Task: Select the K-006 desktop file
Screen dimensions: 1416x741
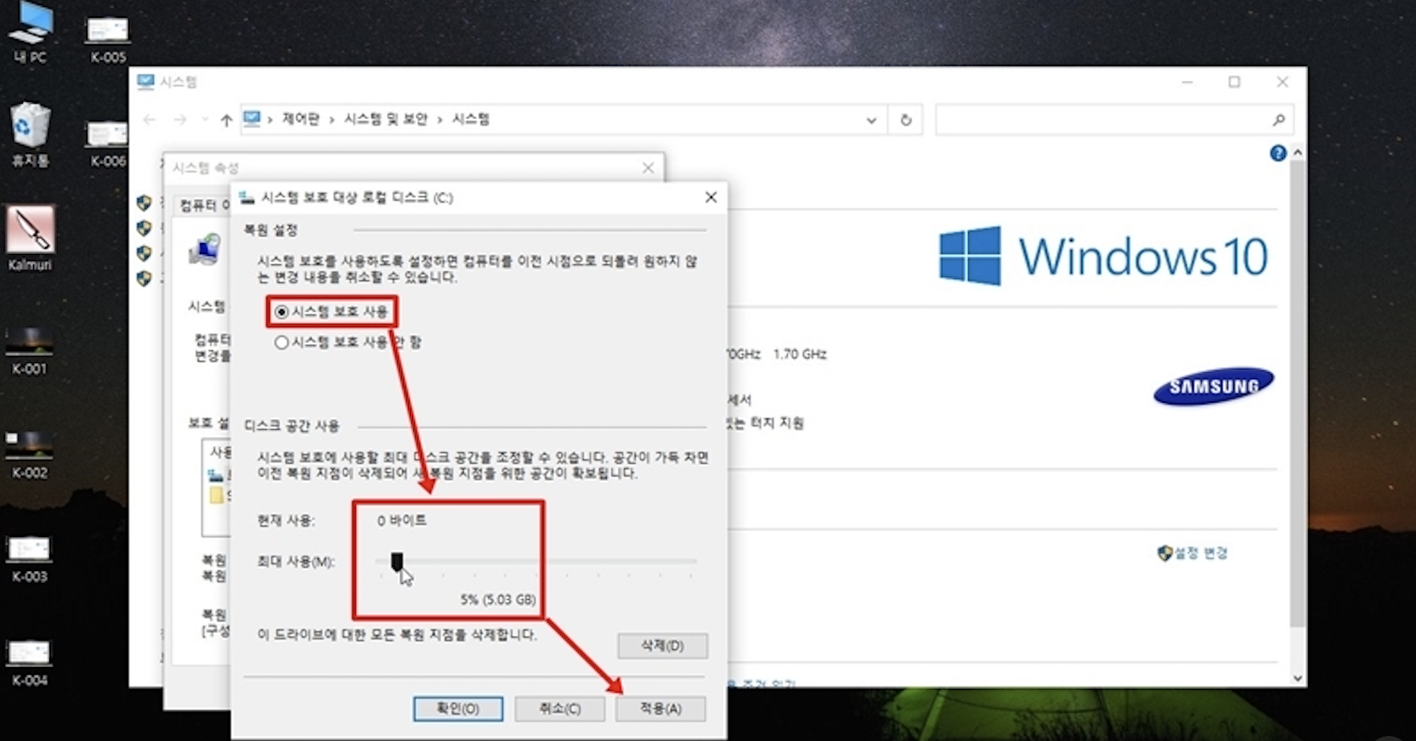Action: pos(108,143)
